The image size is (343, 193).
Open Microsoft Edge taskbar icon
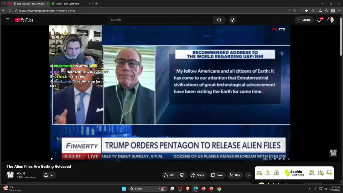click(x=196, y=189)
